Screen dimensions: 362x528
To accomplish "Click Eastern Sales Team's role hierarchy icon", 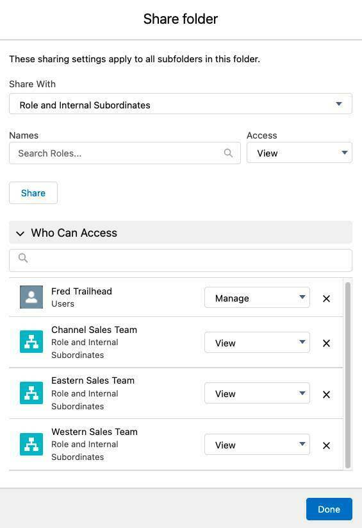I will 31,393.
